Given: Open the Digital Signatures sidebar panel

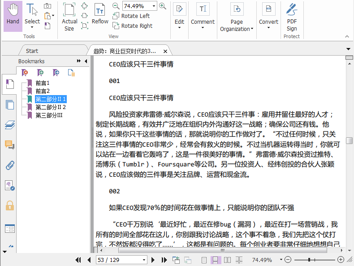Looking at the screenshot, I should click(x=10, y=185).
